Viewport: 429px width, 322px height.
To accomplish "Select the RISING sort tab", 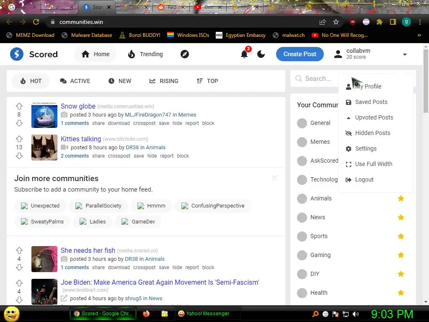I will pos(164,81).
